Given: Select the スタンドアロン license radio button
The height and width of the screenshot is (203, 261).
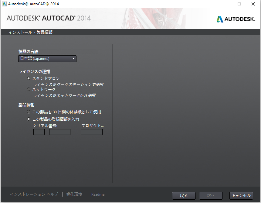Looking at the screenshot, I should (x=29, y=78).
